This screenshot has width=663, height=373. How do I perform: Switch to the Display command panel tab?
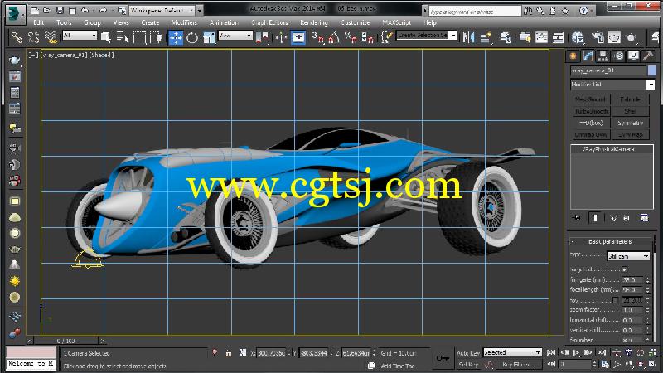click(633, 56)
